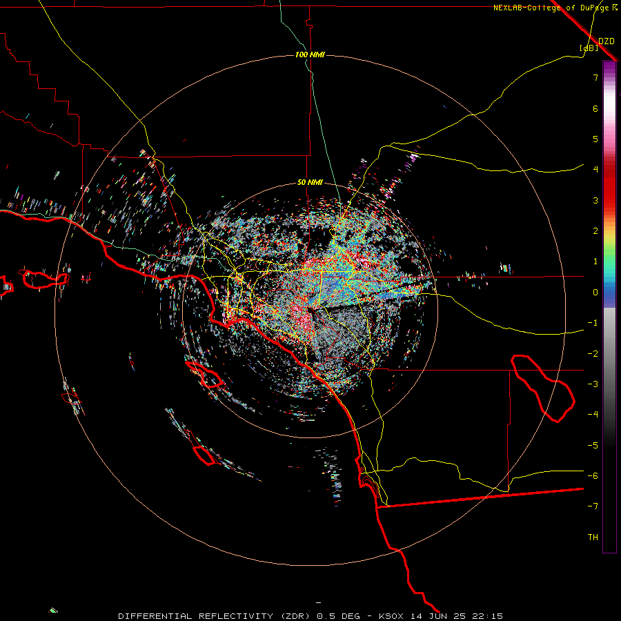Click the 100 NMI range ring label
Viewport: 621px width, 621px height.
[310, 55]
